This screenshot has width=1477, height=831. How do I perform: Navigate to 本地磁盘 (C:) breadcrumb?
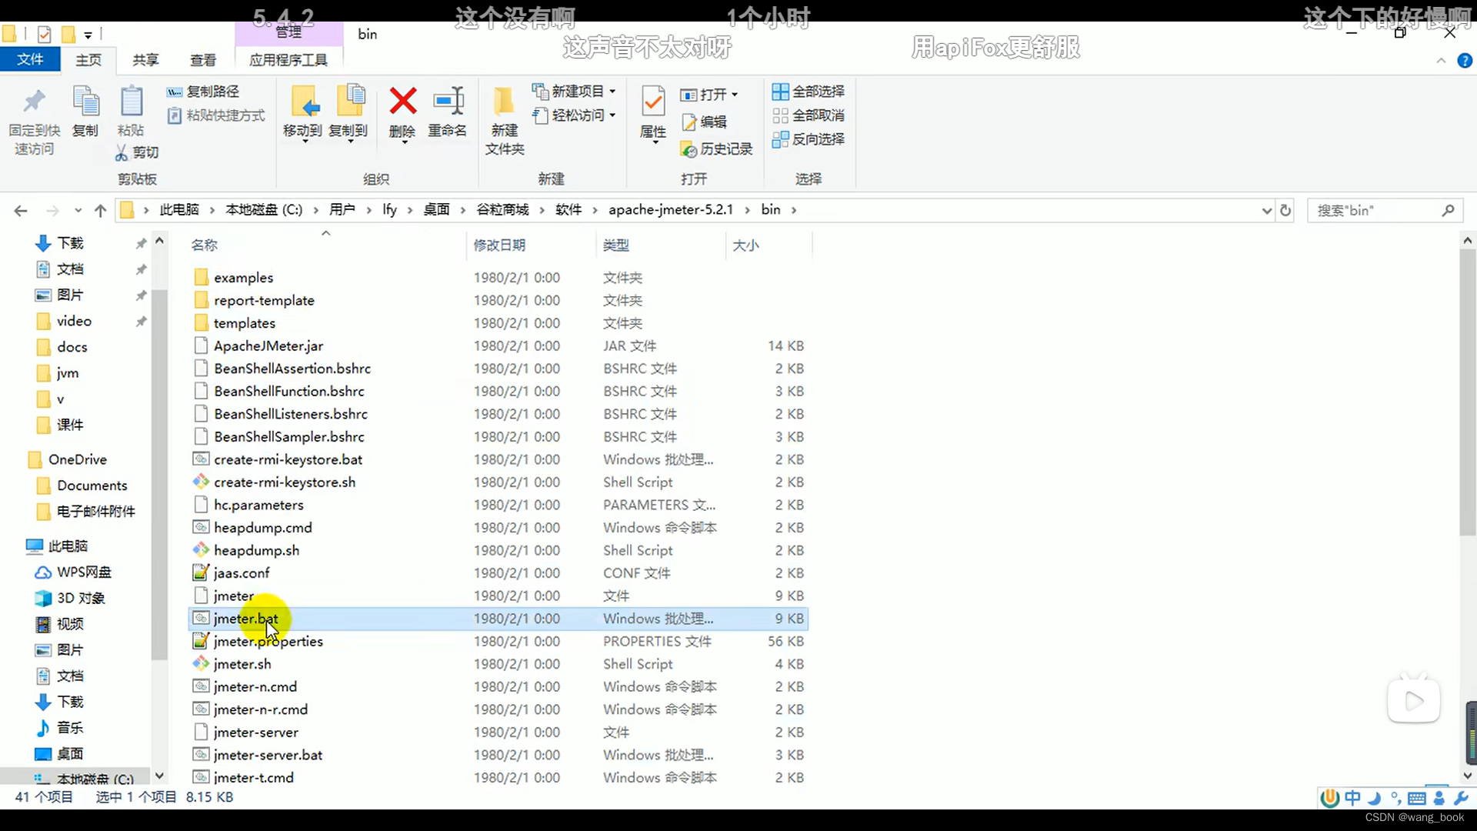coord(264,210)
